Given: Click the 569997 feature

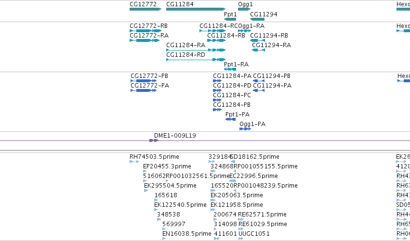Looking at the screenshot, I should click(x=164, y=229).
